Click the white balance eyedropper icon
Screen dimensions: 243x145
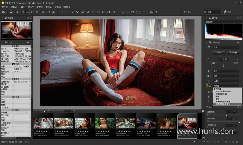pos(209,81)
